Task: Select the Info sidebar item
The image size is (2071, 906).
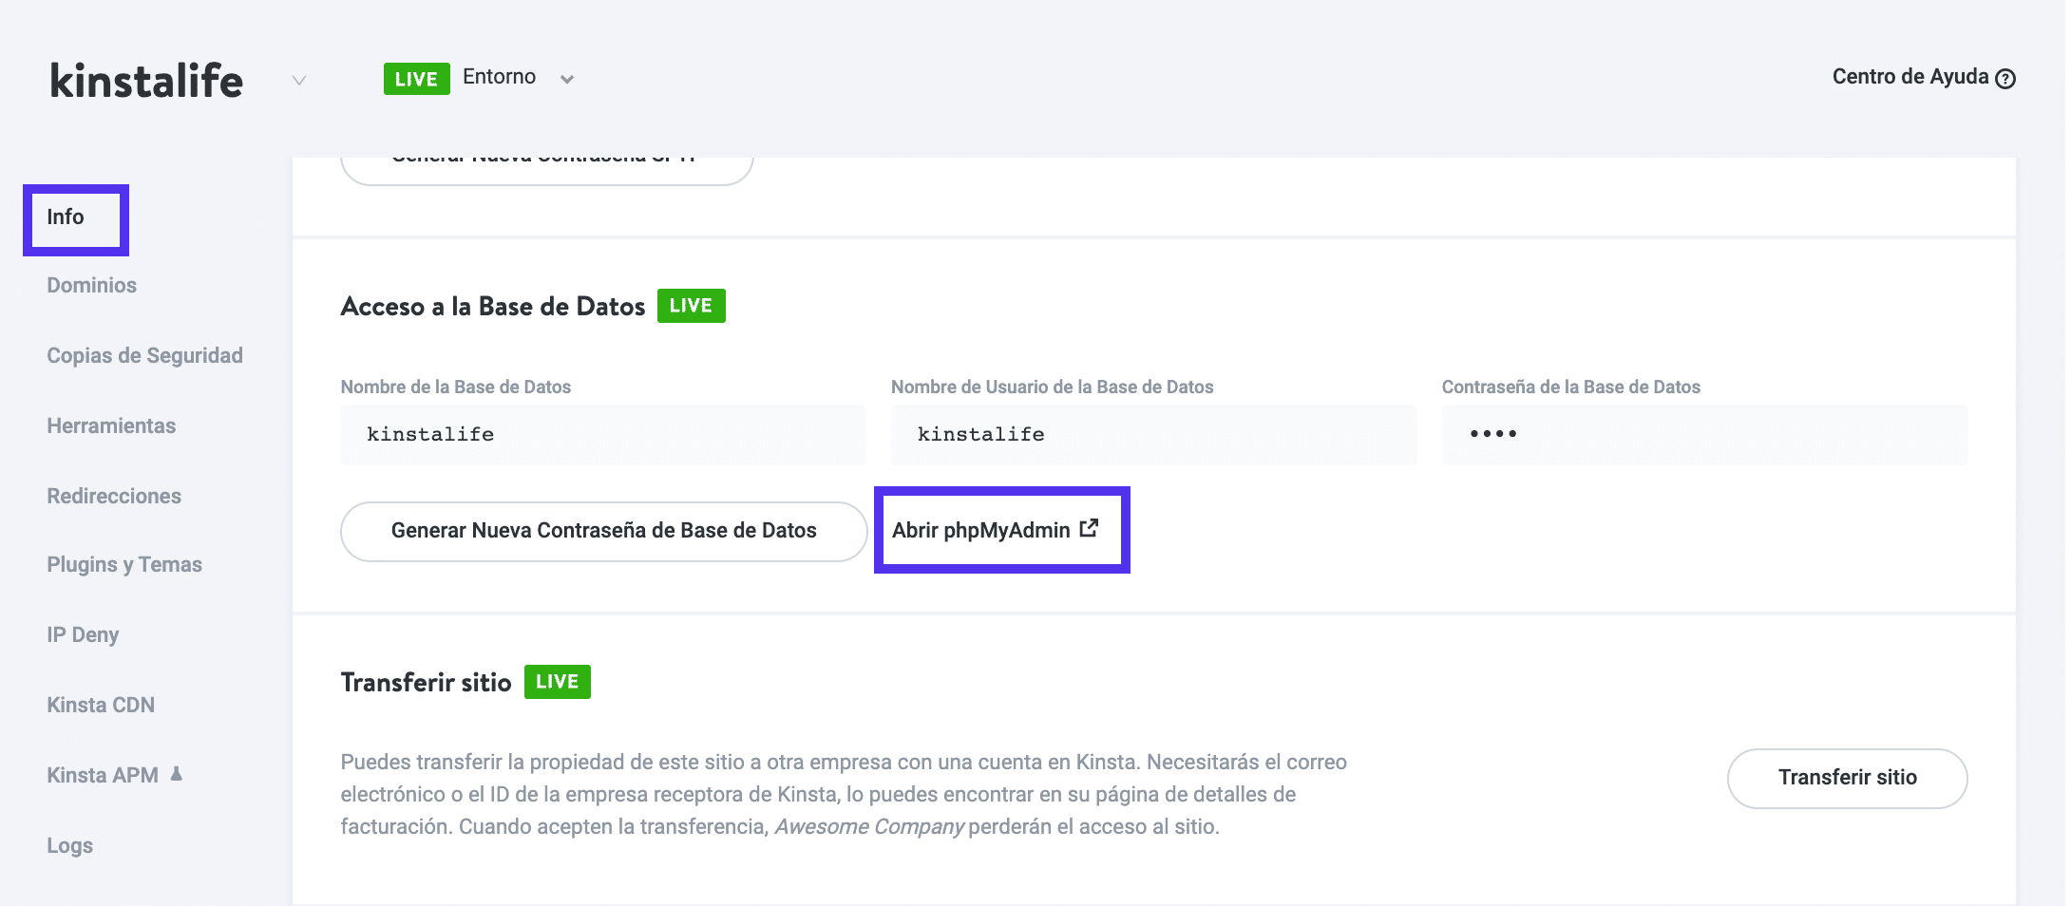Action: click(66, 217)
